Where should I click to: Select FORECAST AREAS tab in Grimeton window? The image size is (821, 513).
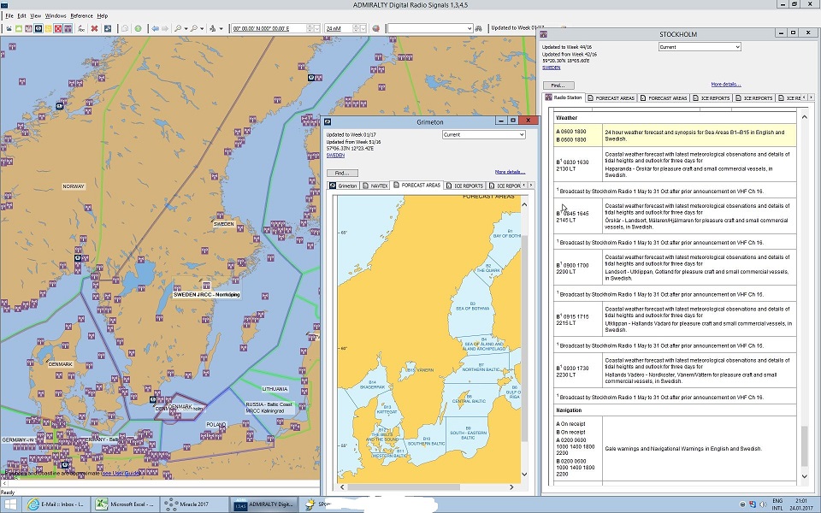click(417, 186)
